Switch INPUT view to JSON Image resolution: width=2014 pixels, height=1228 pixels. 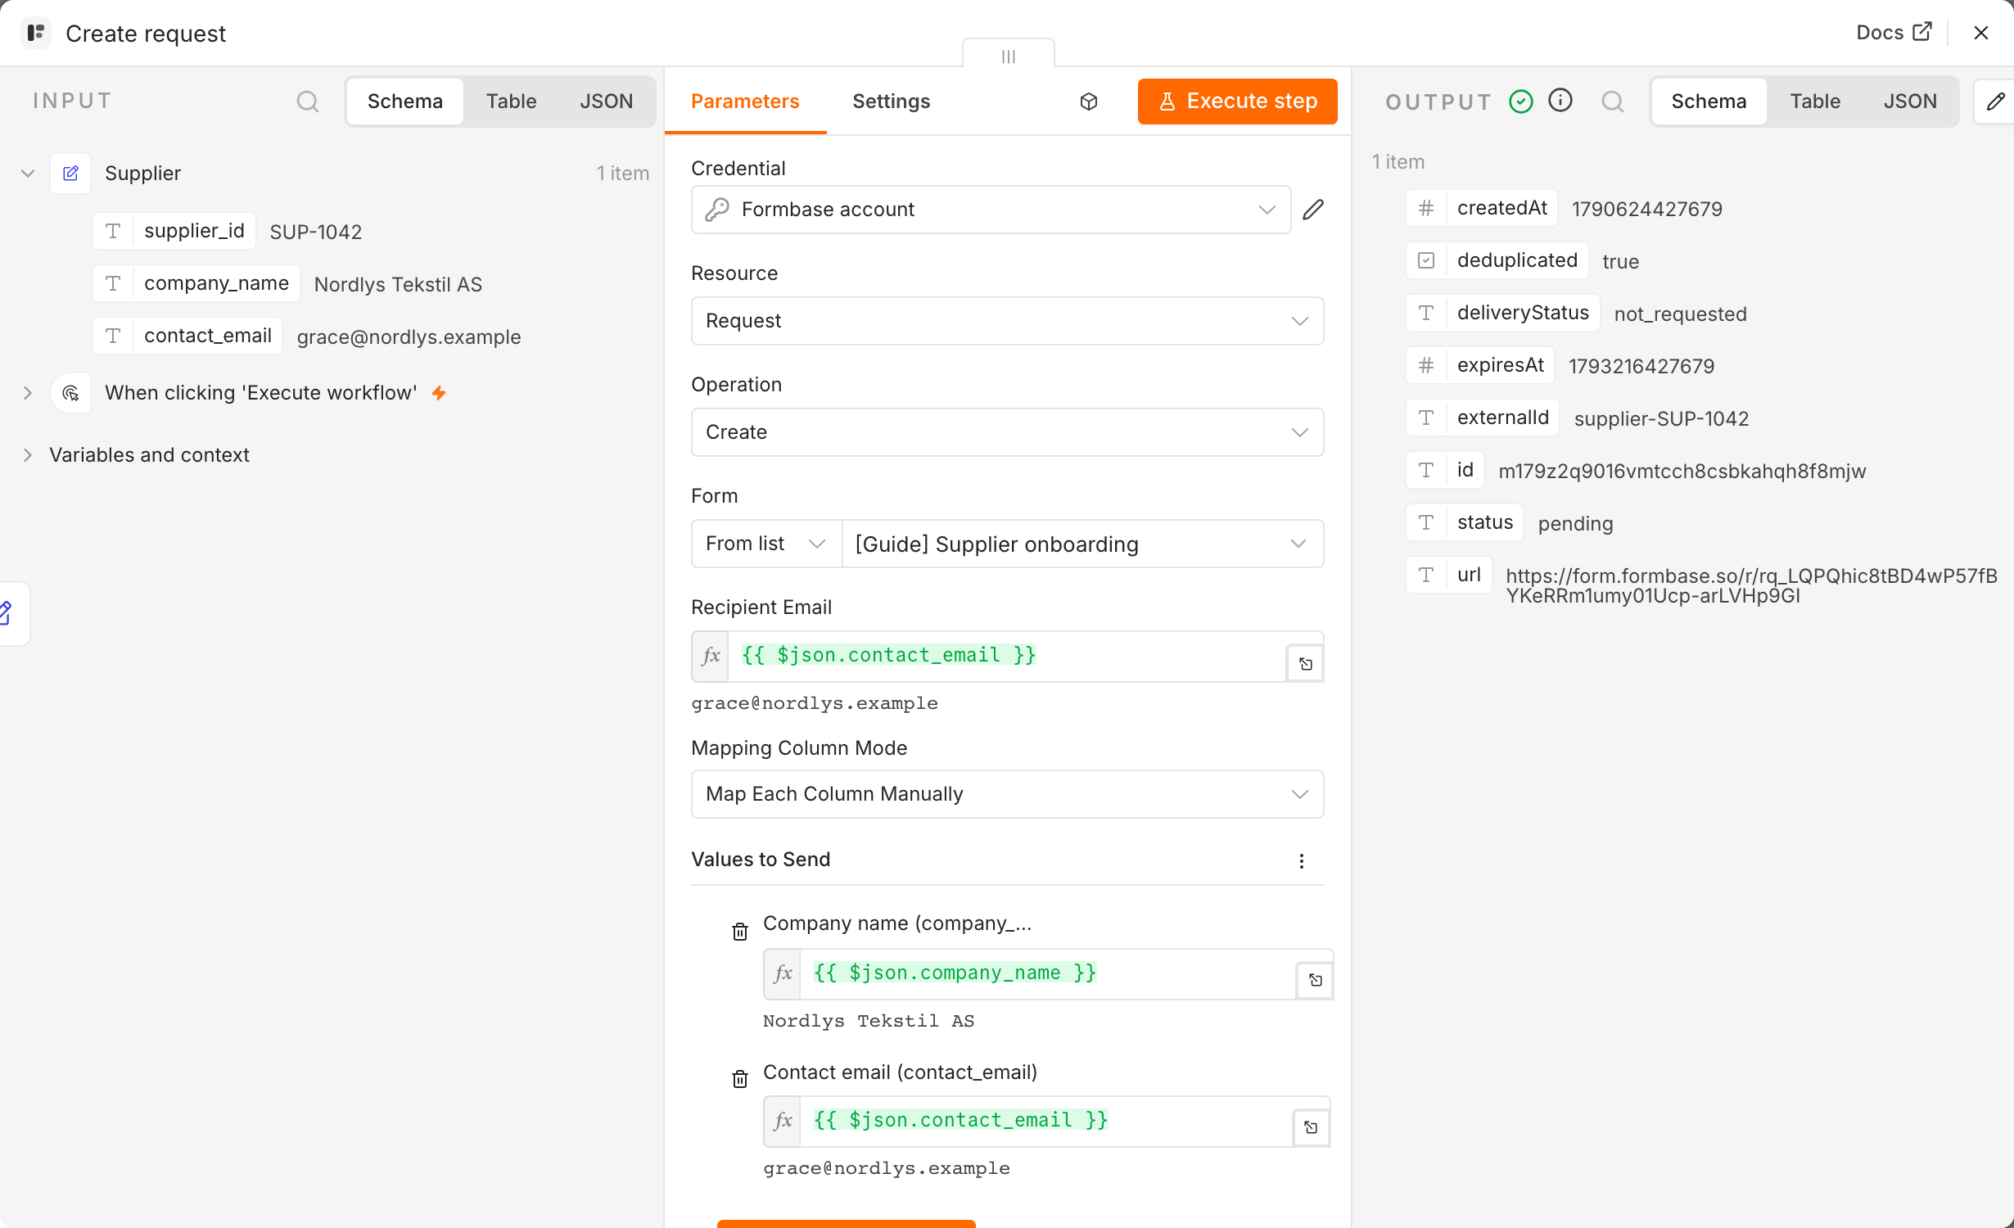[606, 102]
